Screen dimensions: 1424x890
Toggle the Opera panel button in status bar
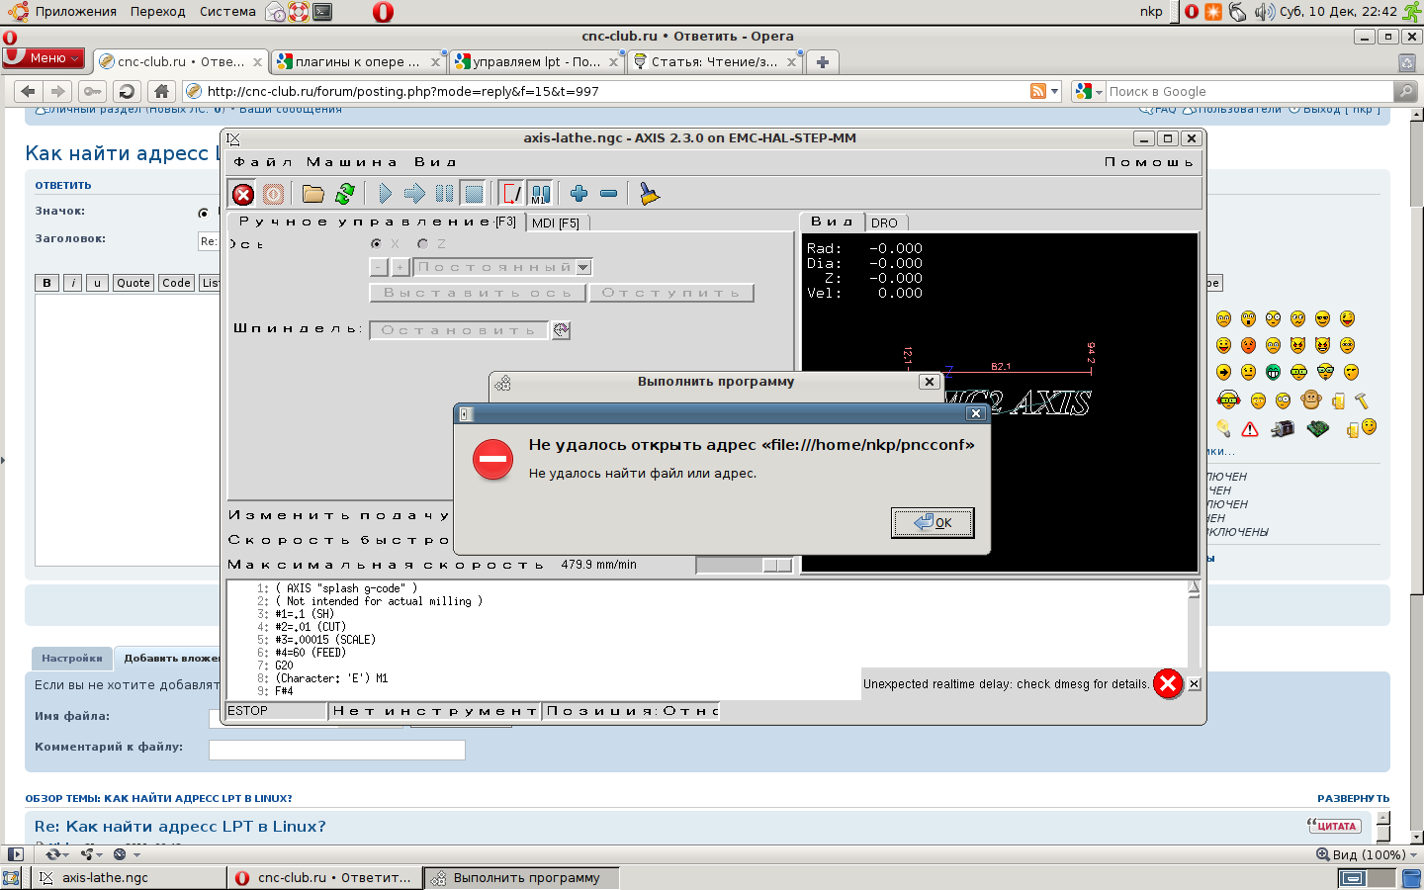pyautogui.click(x=15, y=854)
